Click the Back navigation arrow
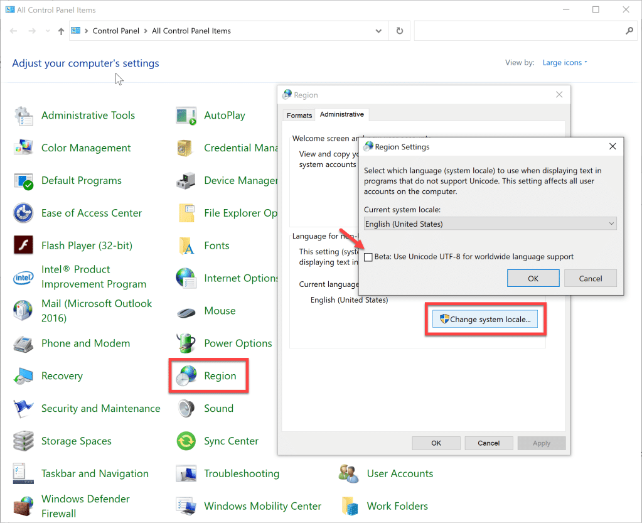This screenshot has height=523, width=642. (14, 31)
